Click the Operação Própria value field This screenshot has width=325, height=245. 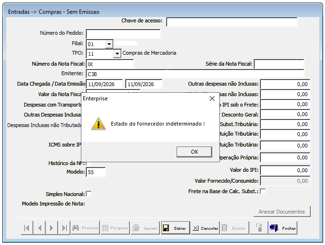285,157
